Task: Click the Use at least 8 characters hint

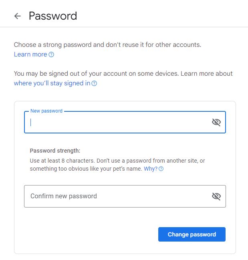Action: (x=68, y=161)
